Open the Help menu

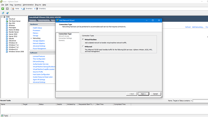pyautogui.click(x=44, y=5)
